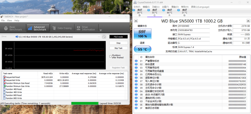251x114 pixels.
Task: Open TxBENCH Help menu
Action: [17, 20]
